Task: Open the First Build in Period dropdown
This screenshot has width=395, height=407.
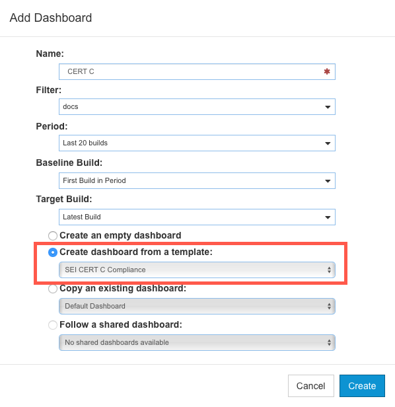Action: 197,180
